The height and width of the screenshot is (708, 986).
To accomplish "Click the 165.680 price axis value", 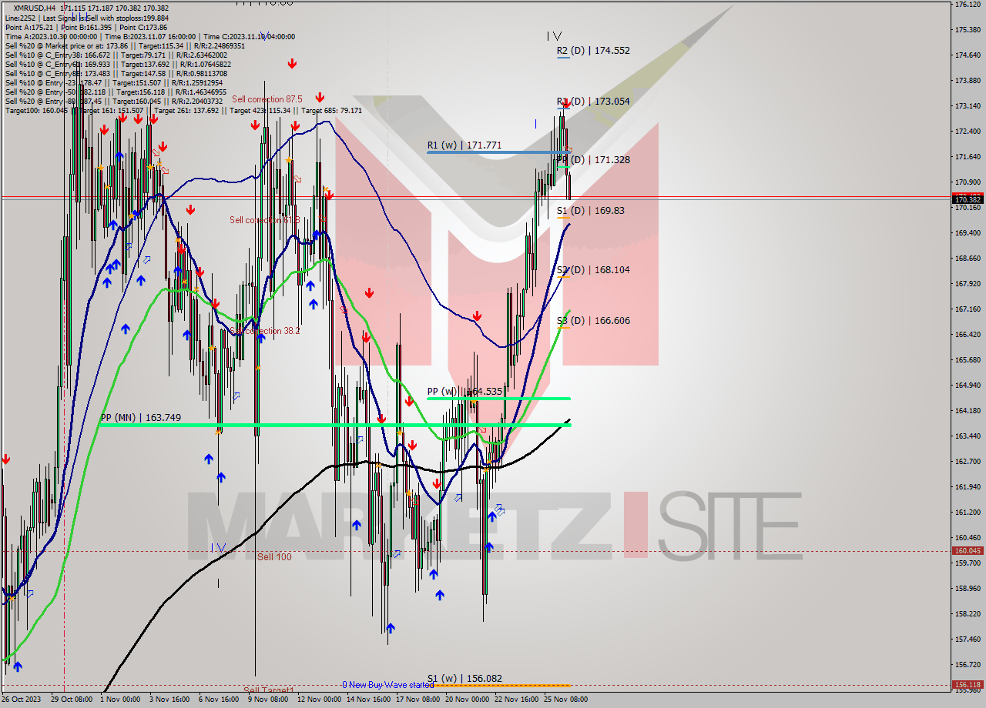I will pos(967,359).
